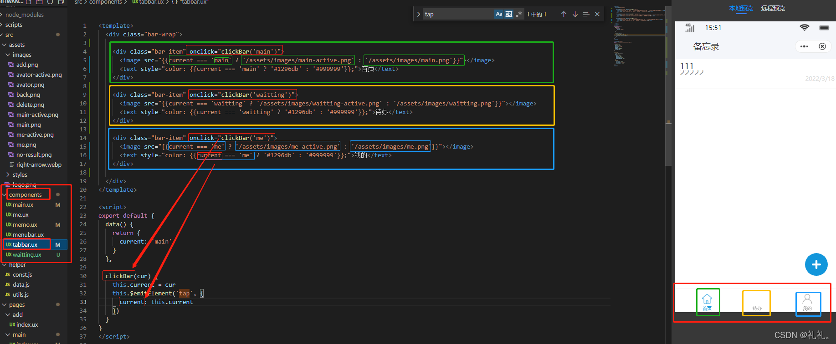Screen dimensions: 836x344
Task: Open back.png in file tree
Action: [x=28, y=95]
